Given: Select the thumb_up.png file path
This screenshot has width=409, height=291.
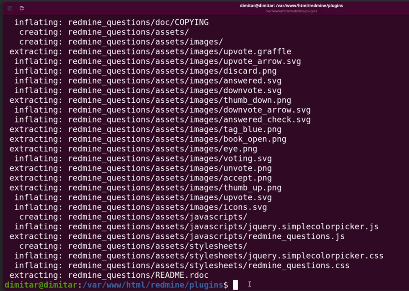Looking at the screenshot, I should pos(175,188).
